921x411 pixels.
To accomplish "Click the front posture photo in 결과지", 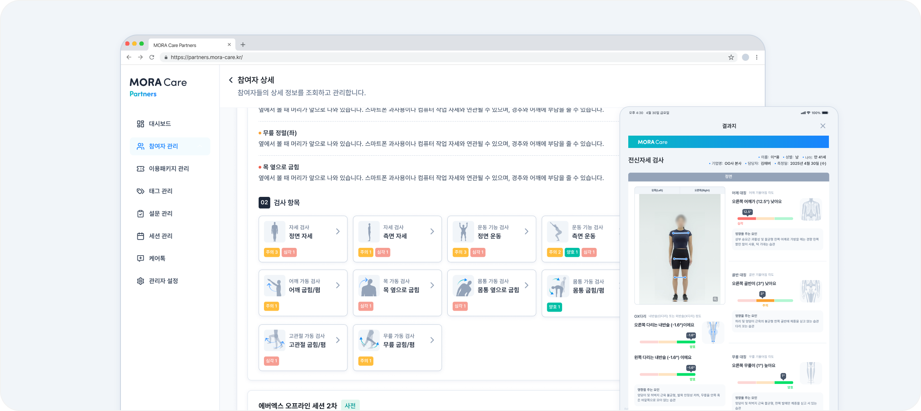I will click(680, 249).
